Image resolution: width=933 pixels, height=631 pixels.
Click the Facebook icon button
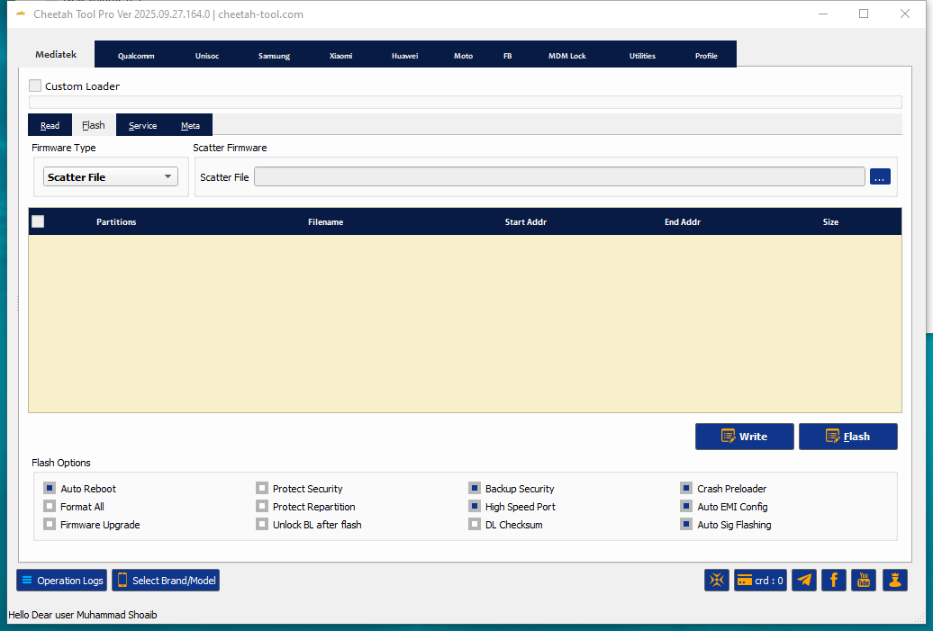833,581
